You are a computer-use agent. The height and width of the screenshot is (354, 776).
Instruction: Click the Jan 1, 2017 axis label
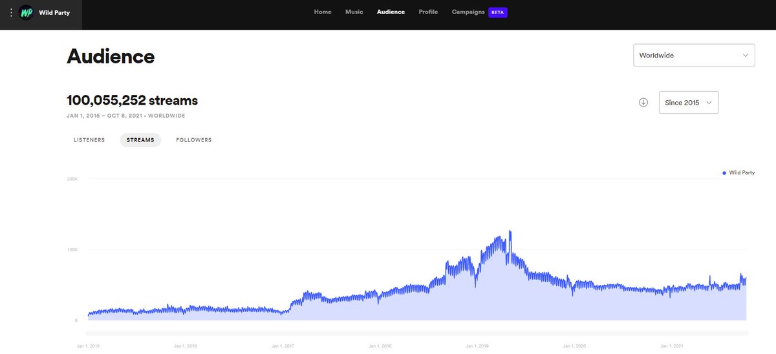(x=283, y=346)
